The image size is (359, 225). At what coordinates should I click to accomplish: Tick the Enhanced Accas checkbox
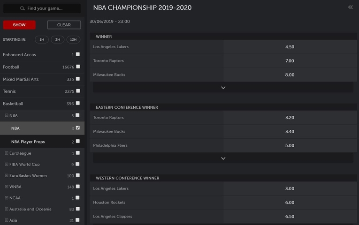pos(78,54)
